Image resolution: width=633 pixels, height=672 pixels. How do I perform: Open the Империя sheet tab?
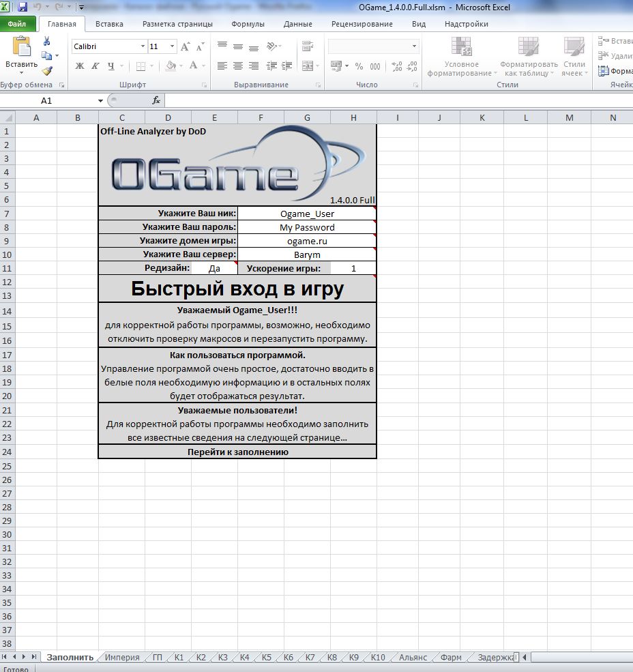[x=122, y=657]
